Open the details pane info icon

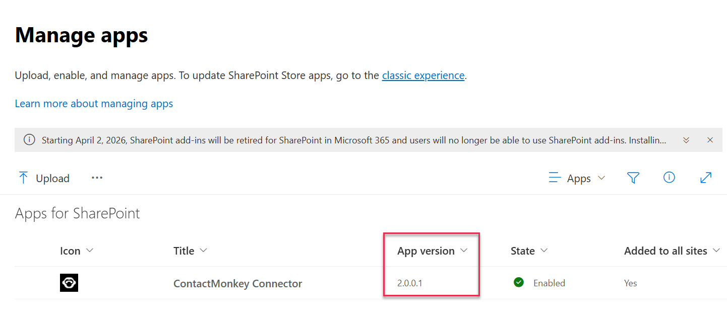point(669,177)
